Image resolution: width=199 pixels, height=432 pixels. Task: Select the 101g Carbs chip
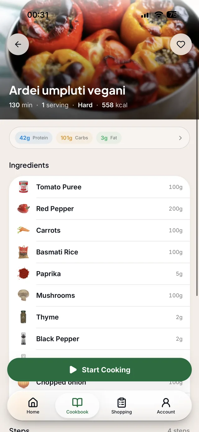tap(74, 138)
